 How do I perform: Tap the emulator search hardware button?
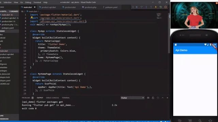click(x=200, y=121)
